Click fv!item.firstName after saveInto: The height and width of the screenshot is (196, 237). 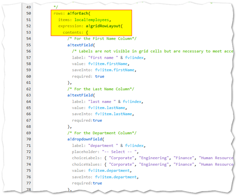(x=114, y=70)
